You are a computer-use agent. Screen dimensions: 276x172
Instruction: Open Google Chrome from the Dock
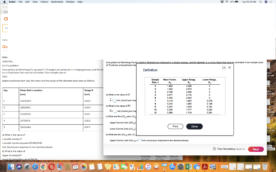[x=43, y=167]
